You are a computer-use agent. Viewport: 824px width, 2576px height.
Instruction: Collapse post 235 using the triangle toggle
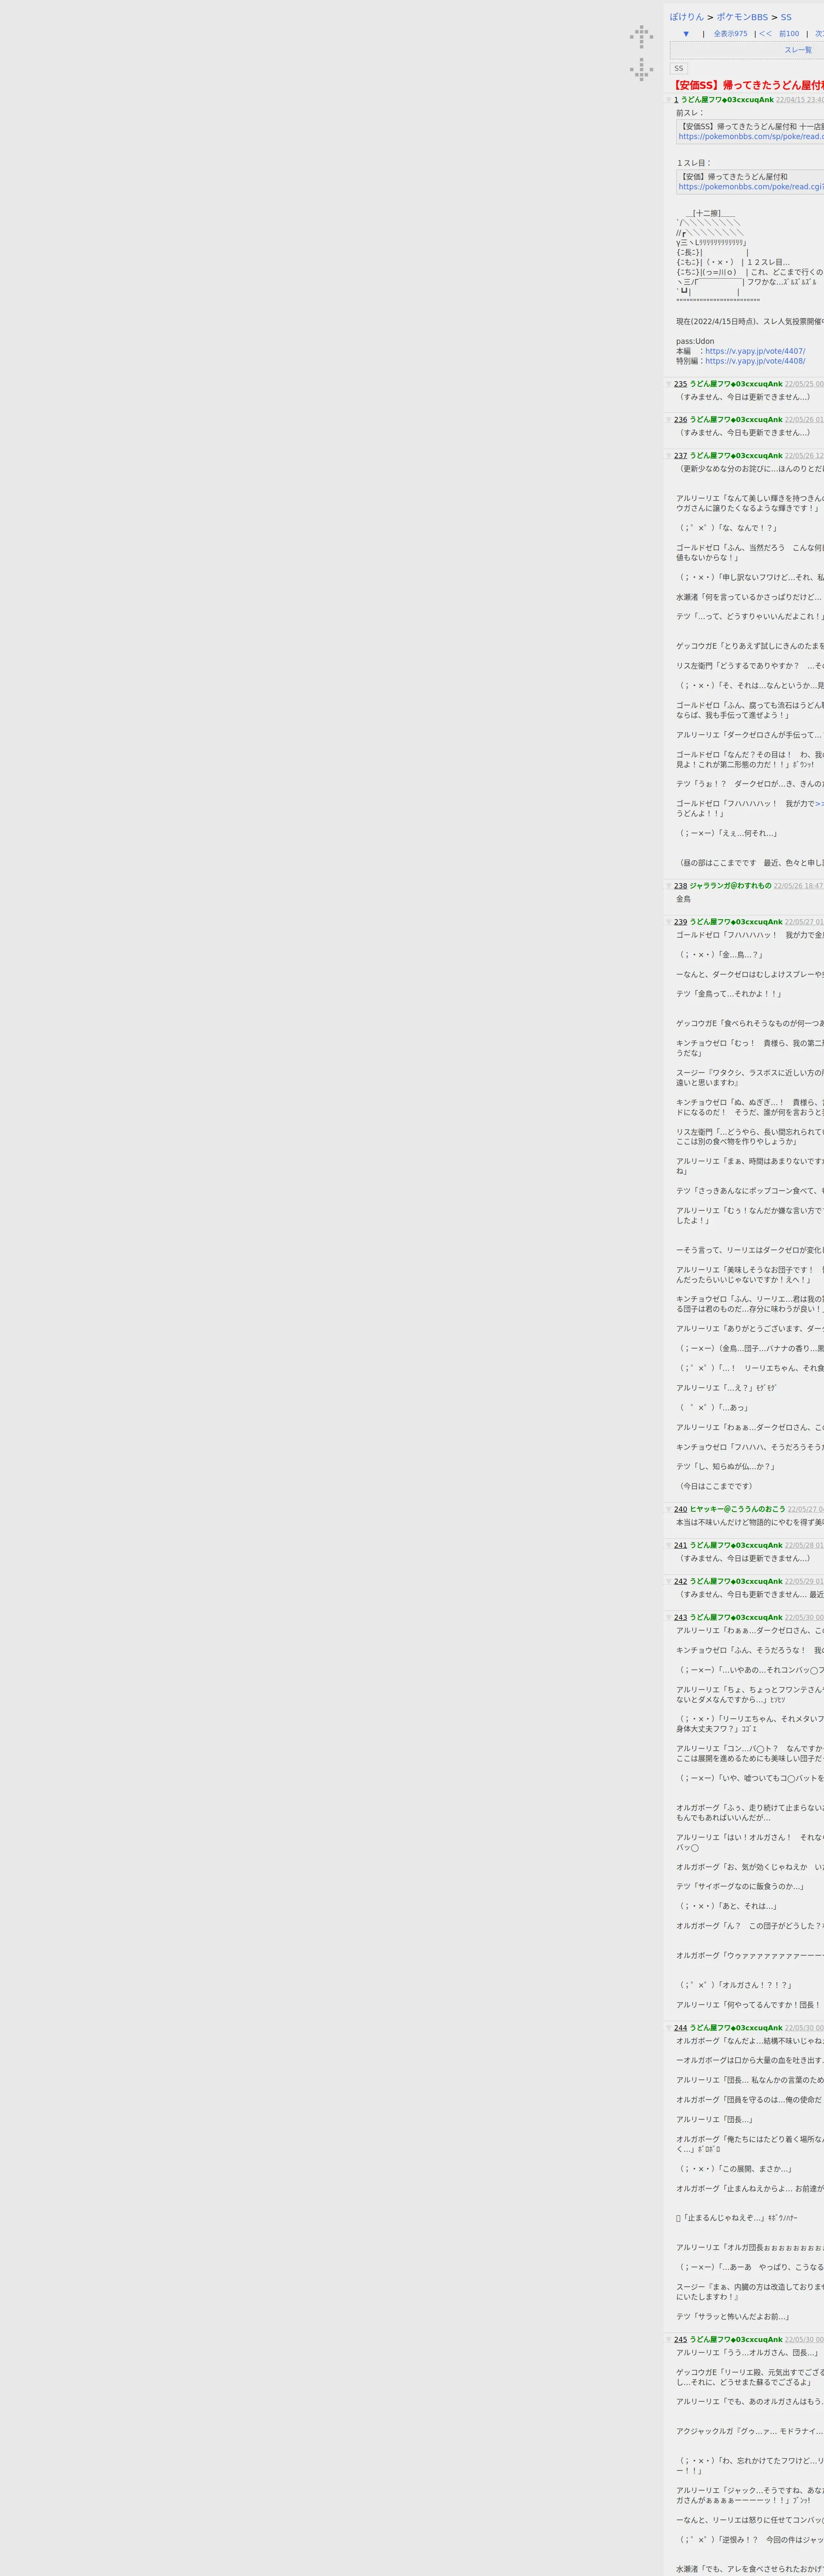tap(669, 384)
